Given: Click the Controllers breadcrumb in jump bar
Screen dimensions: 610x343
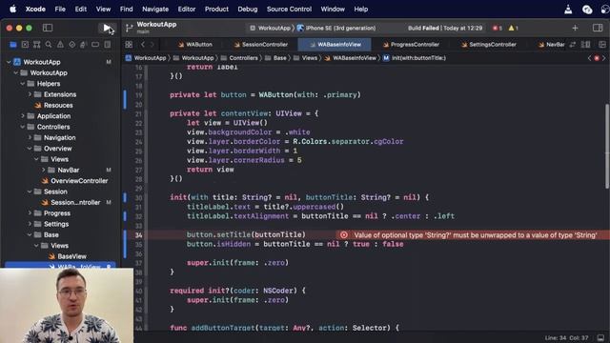Looking at the screenshot, I should [239, 58].
